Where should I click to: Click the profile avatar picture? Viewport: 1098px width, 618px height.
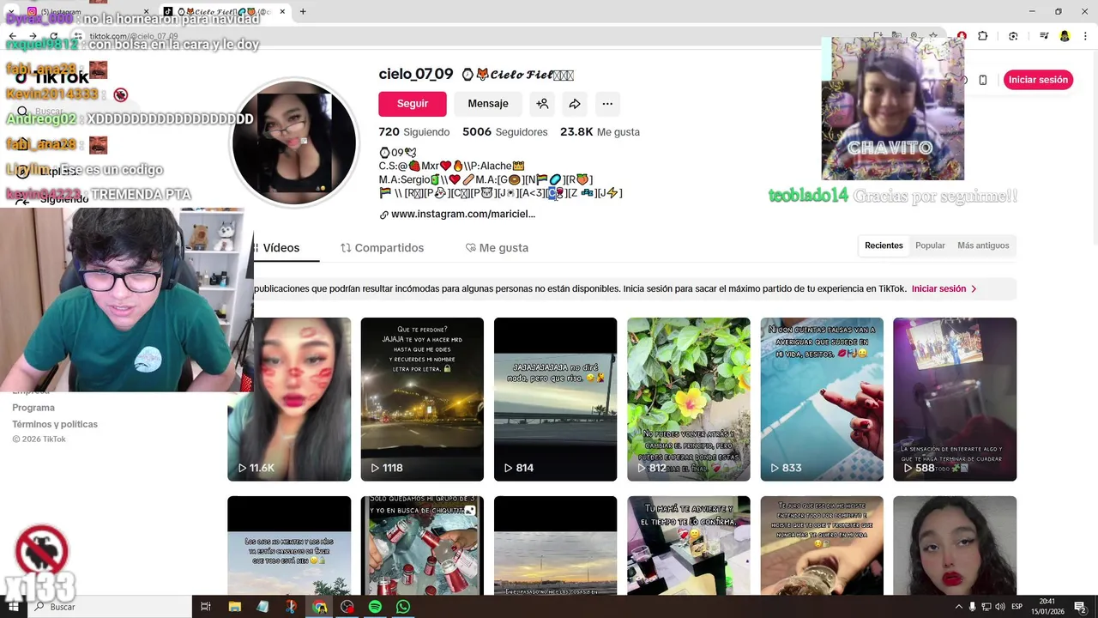tap(294, 142)
